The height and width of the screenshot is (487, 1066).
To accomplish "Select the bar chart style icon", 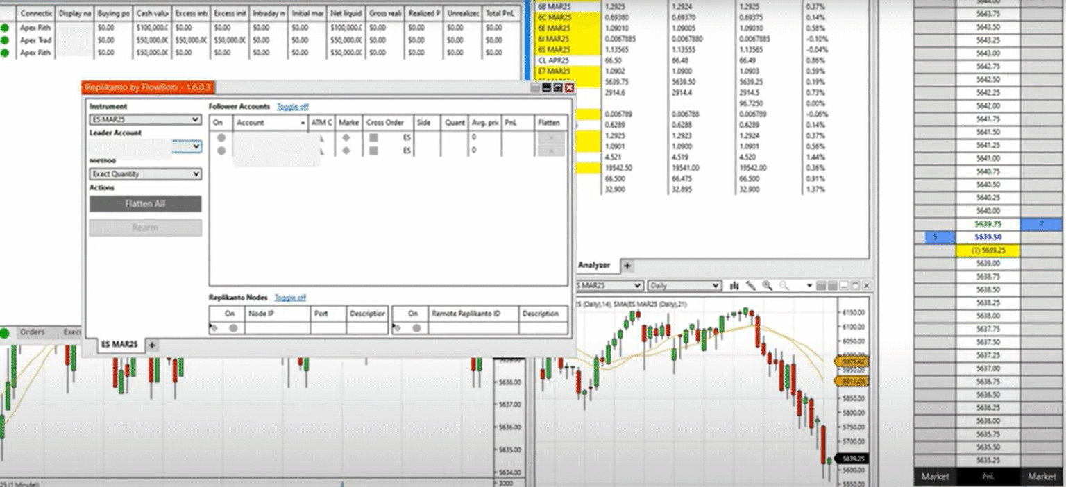I will click(734, 285).
